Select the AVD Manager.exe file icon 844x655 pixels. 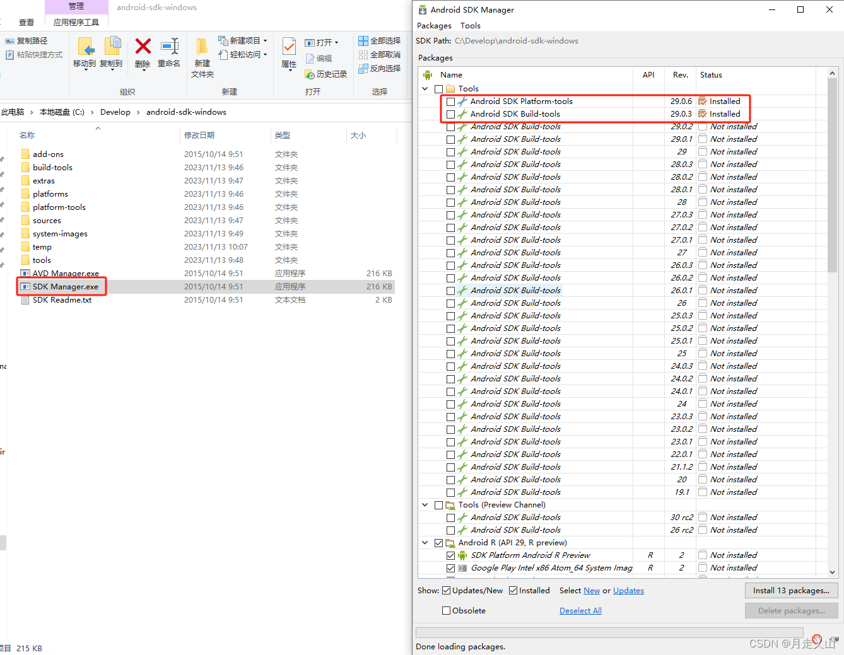25,274
